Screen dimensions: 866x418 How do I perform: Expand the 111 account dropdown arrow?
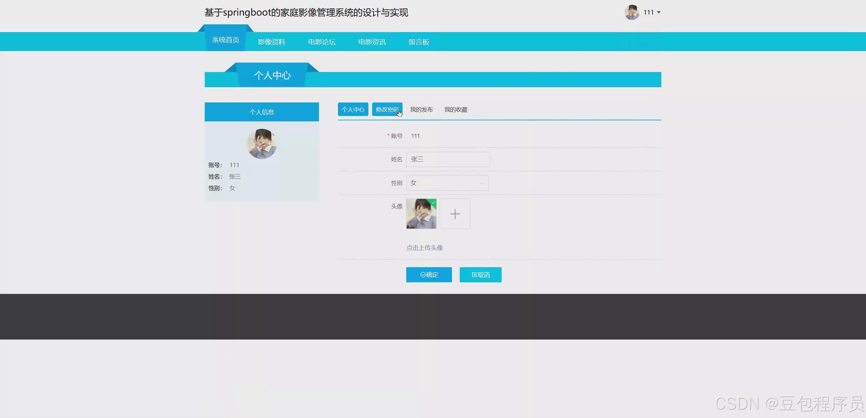pyautogui.click(x=658, y=12)
